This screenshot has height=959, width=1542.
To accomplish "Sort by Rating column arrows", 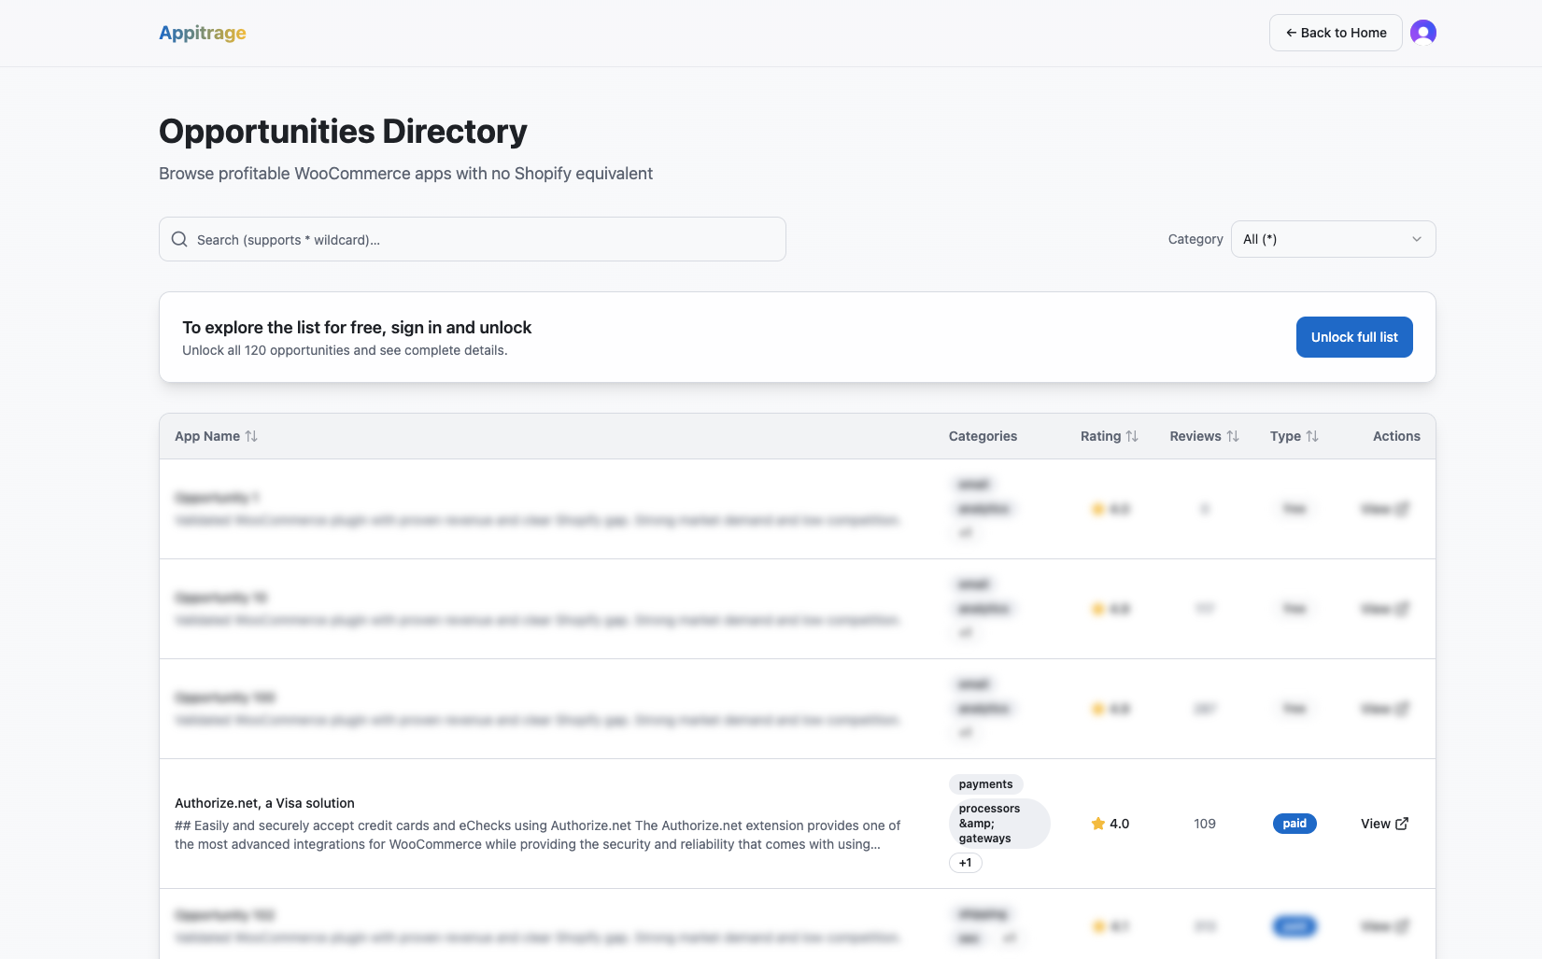I will click(x=1132, y=436).
